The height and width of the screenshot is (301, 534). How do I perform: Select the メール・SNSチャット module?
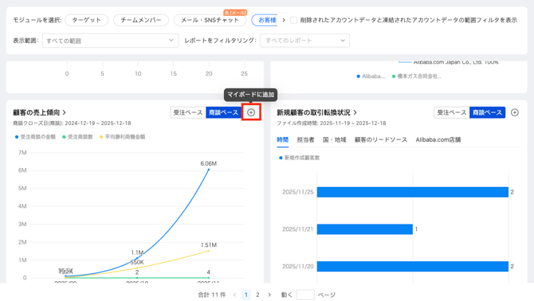(210, 20)
